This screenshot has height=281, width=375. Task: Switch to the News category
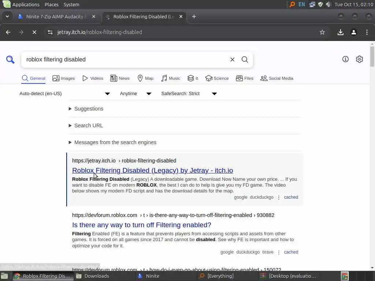point(120,78)
